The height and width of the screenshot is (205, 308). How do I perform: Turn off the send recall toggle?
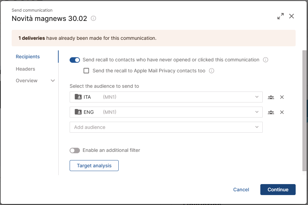(x=75, y=60)
